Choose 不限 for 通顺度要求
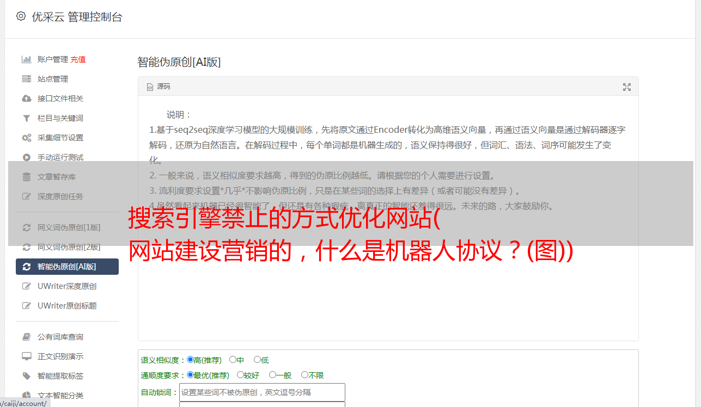701x407 pixels. point(304,375)
